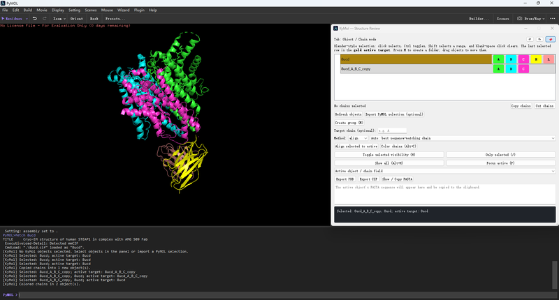559x300 pixels.
Task: Click green chain A swatch in 8ucd row
Action: (x=498, y=59)
